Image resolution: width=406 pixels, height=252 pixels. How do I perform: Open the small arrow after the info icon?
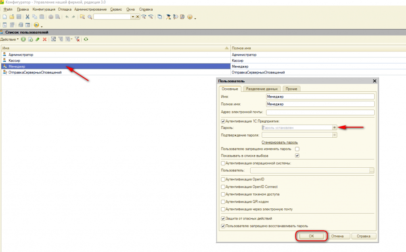click(195, 18)
